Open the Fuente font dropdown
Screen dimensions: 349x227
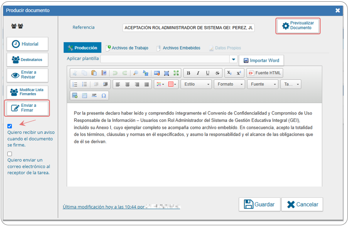[263, 85]
